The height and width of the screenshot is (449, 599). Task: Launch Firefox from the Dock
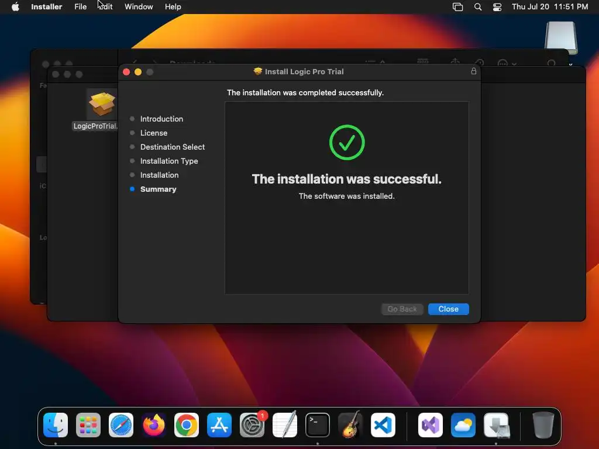click(154, 425)
